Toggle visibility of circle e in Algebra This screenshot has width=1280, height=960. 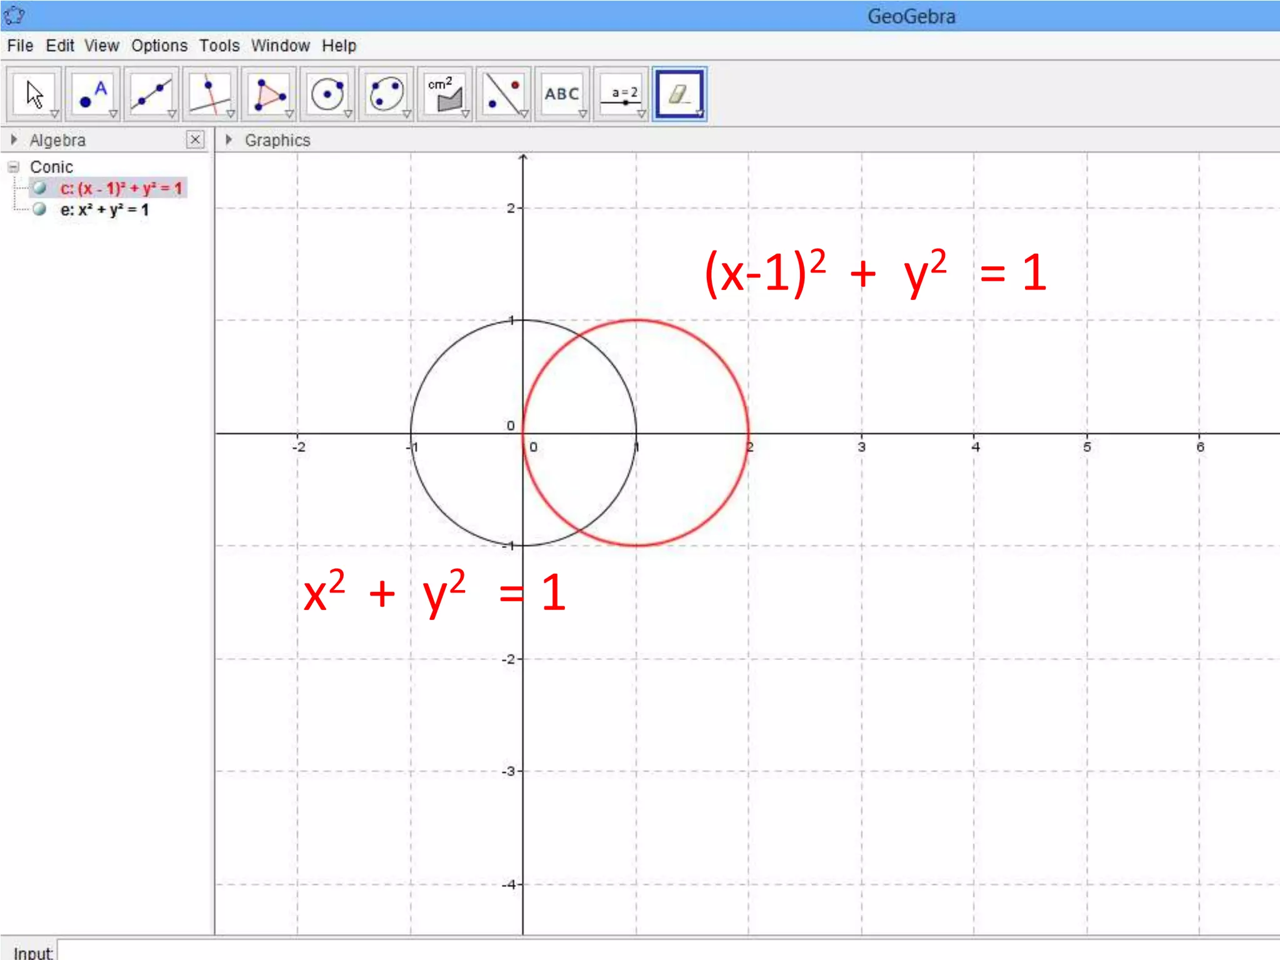pyautogui.click(x=40, y=209)
